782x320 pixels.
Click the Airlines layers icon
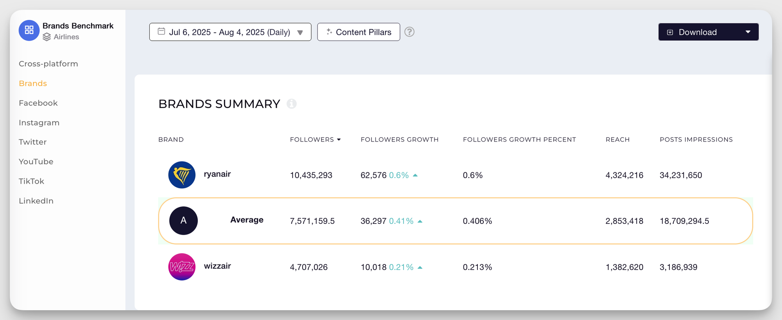pyautogui.click(x=47, y=37)
